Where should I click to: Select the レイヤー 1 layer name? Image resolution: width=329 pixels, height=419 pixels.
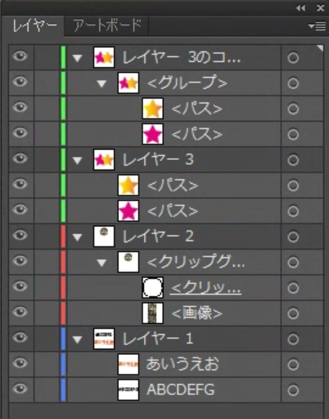[158, 339]
